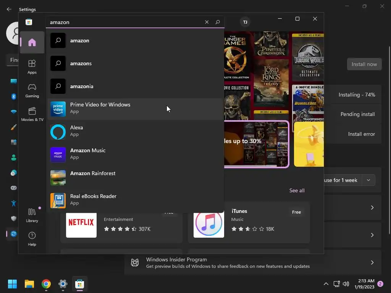Click the Microsoft Store logo icon
The image size is (391, 293).
coord(29,22)
